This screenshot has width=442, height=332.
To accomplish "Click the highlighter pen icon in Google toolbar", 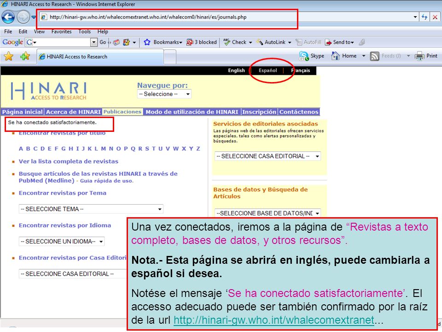I will point(362,42).
